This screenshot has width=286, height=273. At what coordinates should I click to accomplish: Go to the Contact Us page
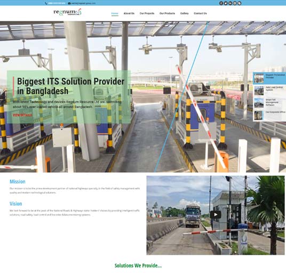pos(200,13)
